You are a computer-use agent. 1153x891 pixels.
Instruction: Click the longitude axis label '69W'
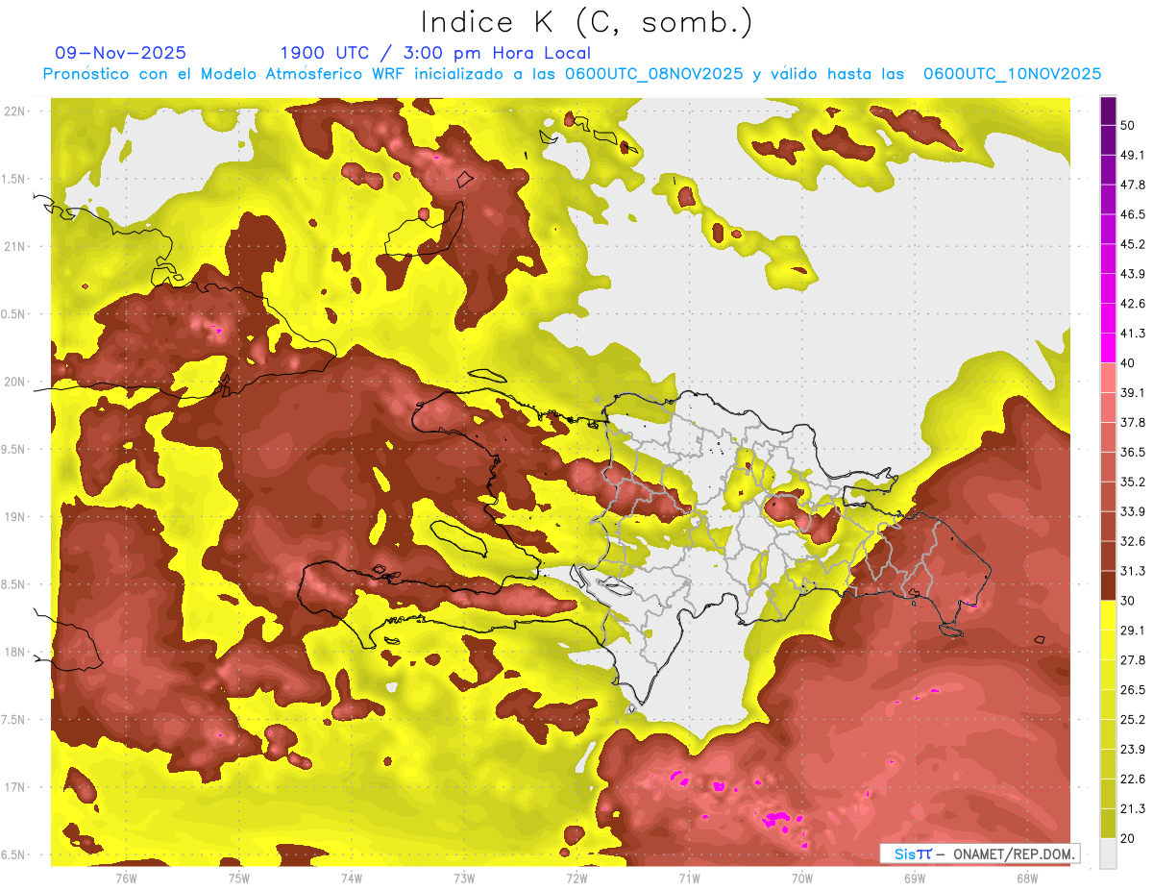pyautogui.click(x=915, y=878)
